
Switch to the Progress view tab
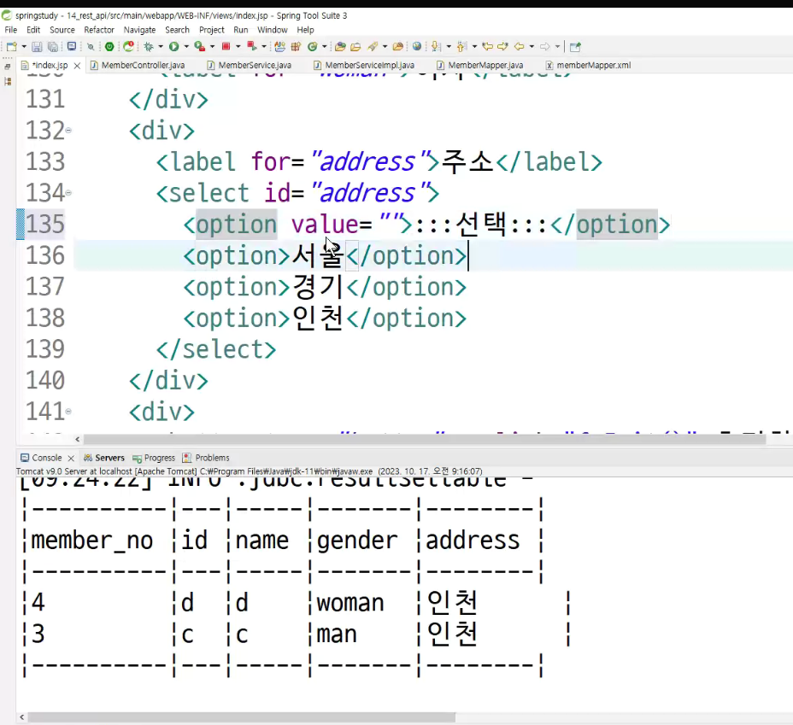(154, 458)
